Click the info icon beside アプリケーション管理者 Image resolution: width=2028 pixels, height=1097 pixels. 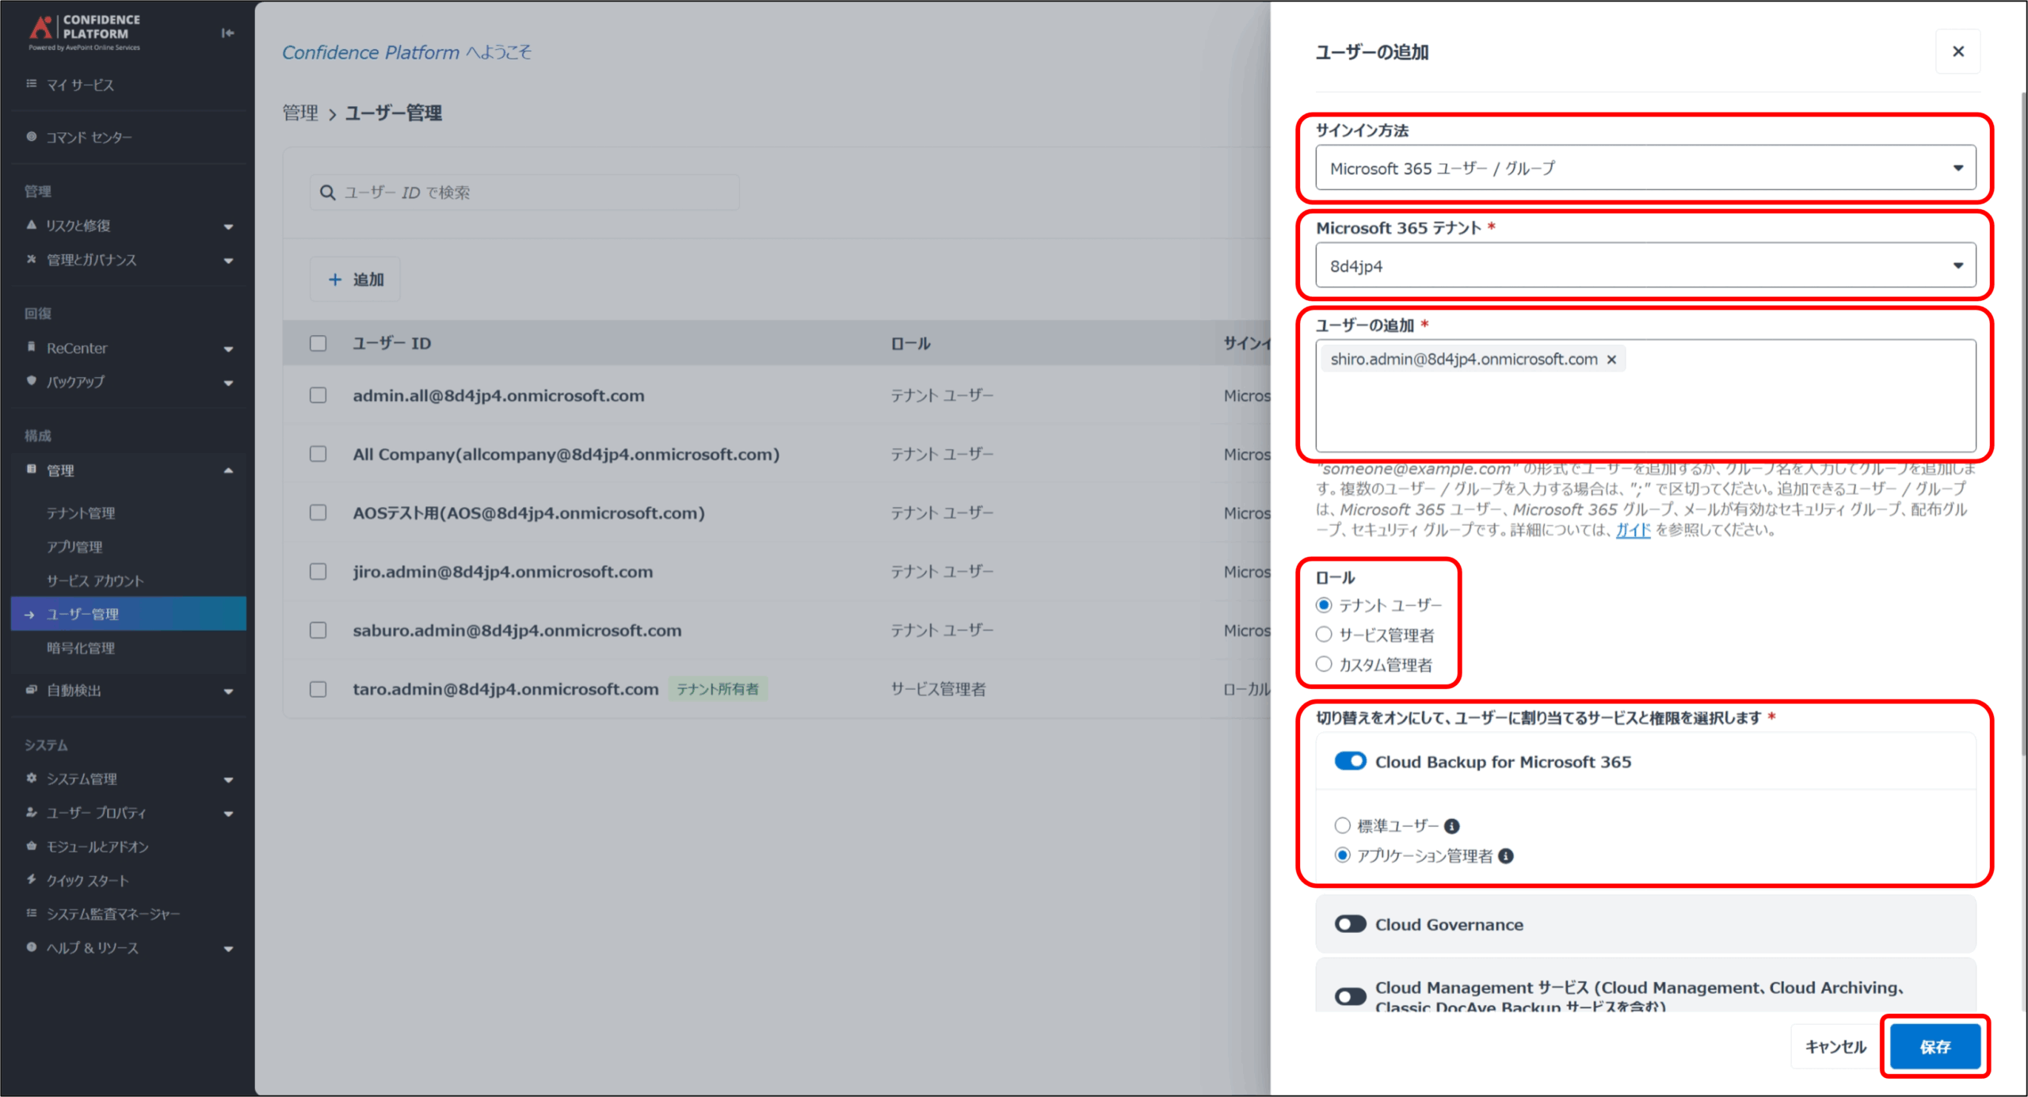[x=1506, y=856]
